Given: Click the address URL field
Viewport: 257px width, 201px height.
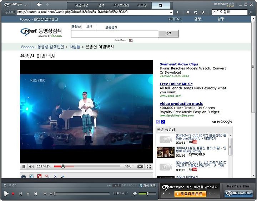Looking at the screenshot, I should (93, 12).
